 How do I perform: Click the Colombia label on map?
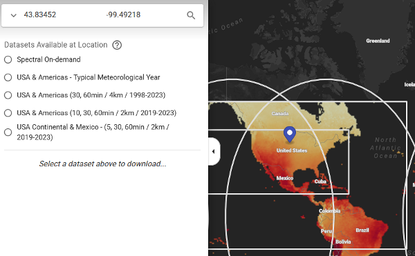pos(329,211)
